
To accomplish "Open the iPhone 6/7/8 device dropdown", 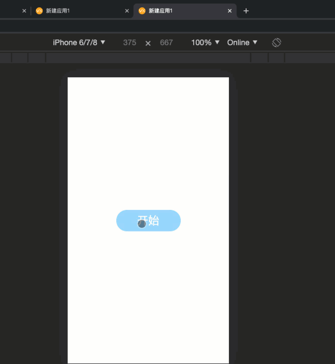I will pos(79,42).
